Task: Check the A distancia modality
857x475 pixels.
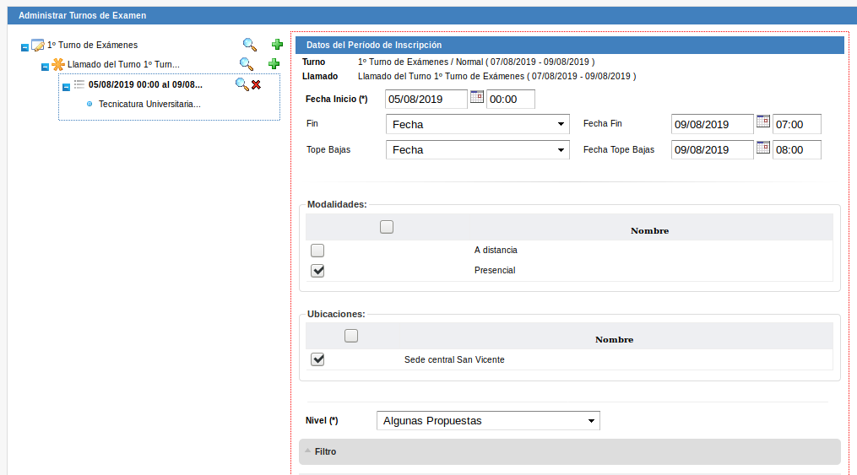Action: coord(317,250)
